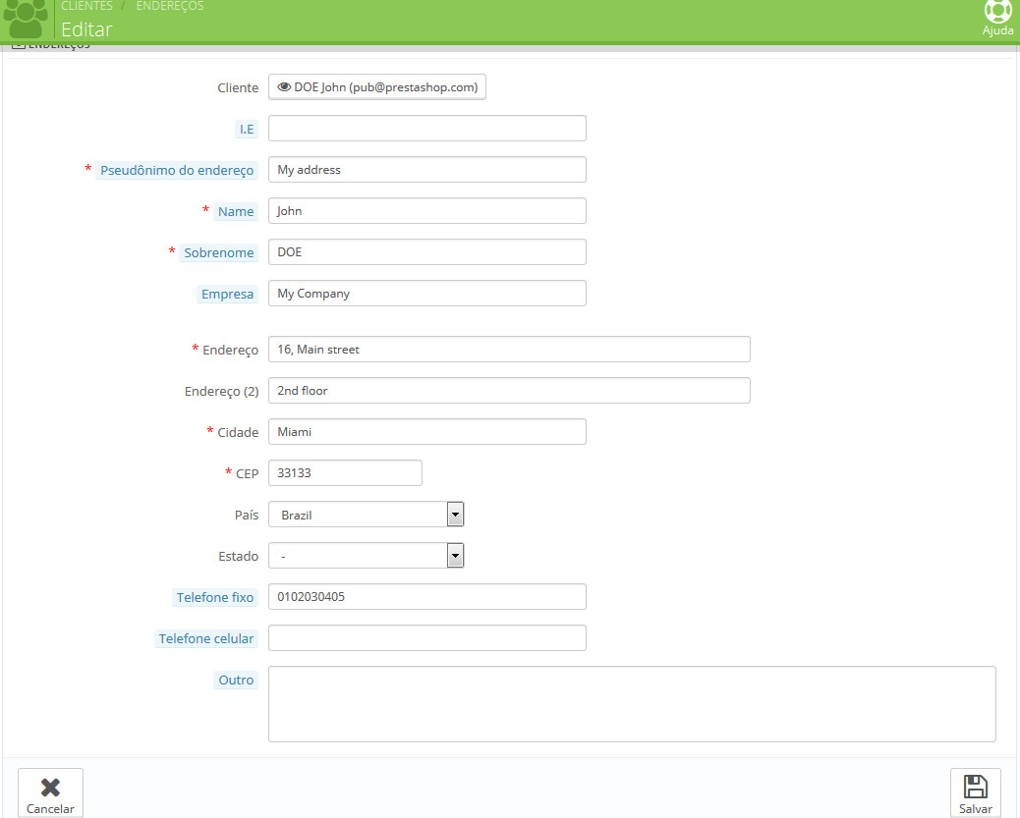This screenshot has width=1020, height=818.
Task: Click the Endereço (2) label
Action: [x=221, y=392]
